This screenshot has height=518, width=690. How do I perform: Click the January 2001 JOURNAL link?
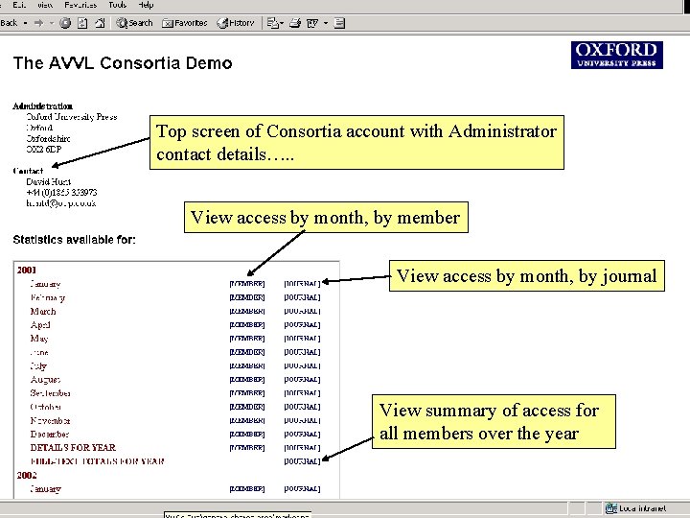(302, 284)
